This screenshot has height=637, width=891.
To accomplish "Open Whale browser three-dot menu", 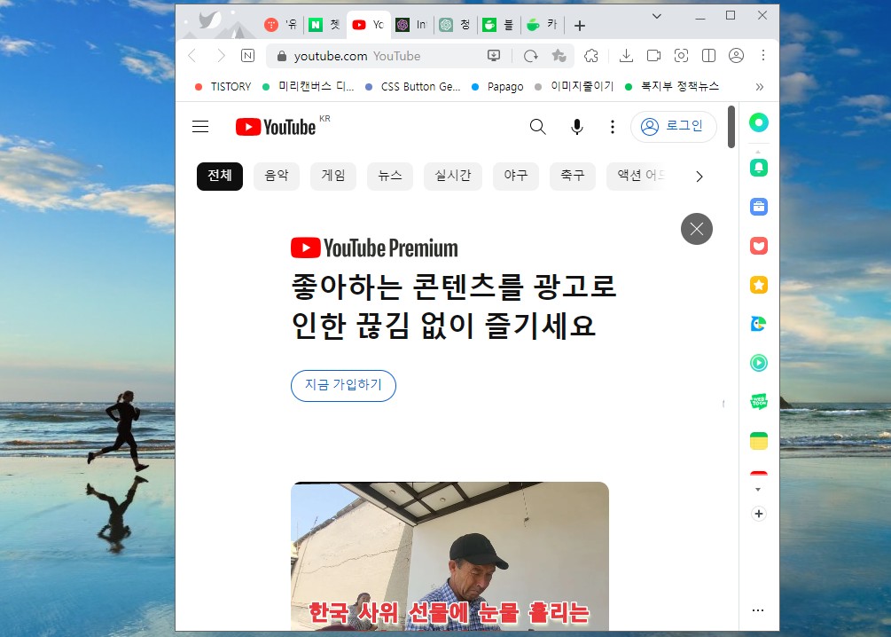I will tap(763, 56).
